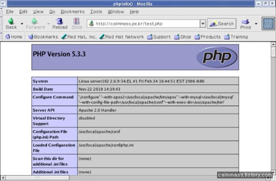Image resolution: width=276 pixels, height=181 pixels.
Task: Open the Shop bookmark folder
Action: coord(182,37)
